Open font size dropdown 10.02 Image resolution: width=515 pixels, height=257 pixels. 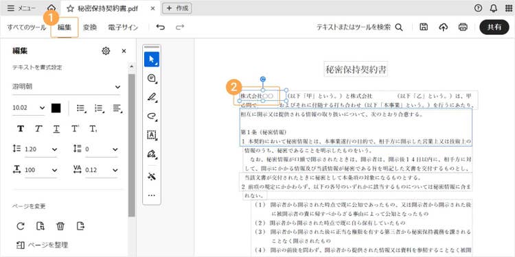[28, 108]
